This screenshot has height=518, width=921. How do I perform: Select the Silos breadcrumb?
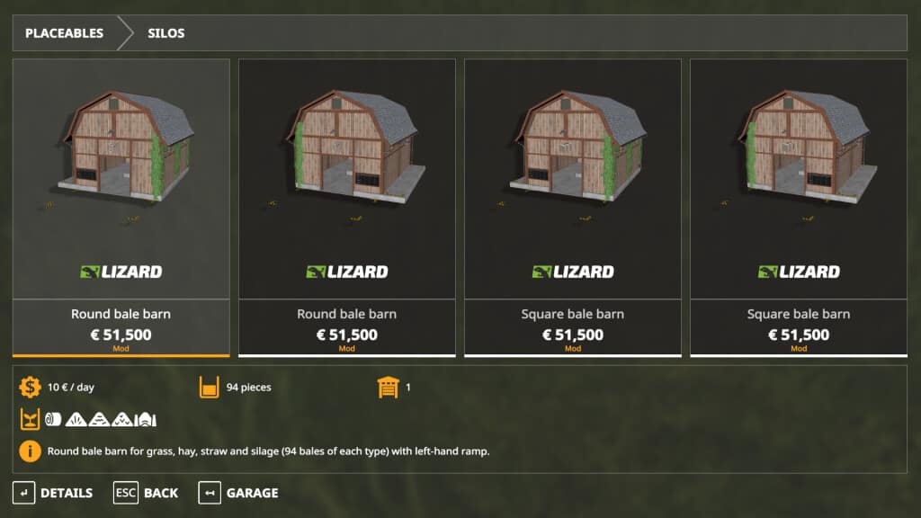[166, 33]
